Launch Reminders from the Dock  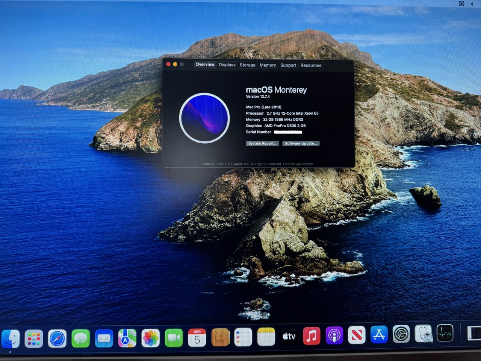click(243, 337)
